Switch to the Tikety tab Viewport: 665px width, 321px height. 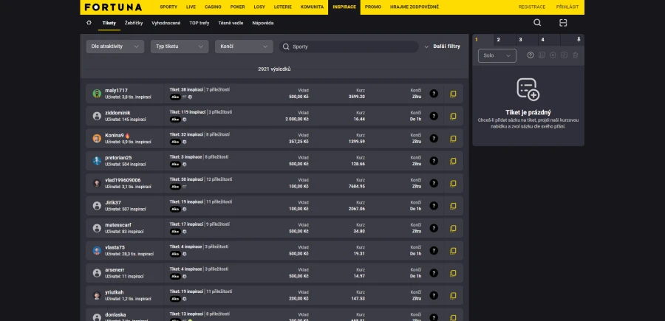point(109,23)
